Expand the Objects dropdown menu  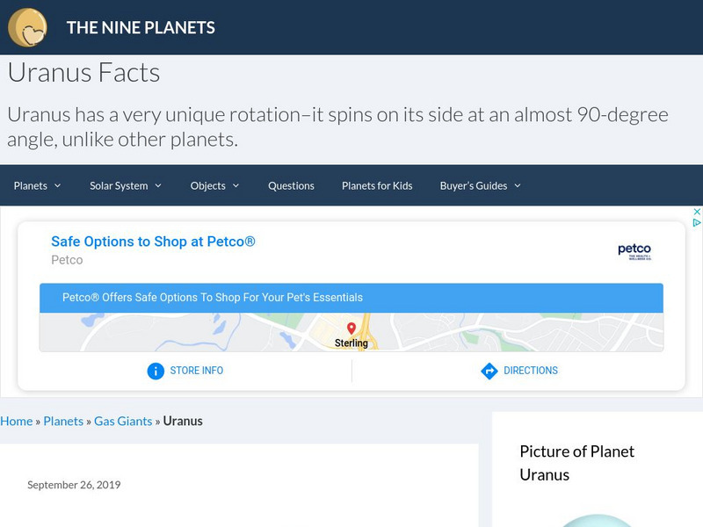214,185
